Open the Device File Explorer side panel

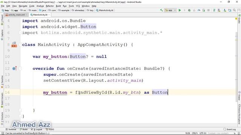(x=239, y=114)
